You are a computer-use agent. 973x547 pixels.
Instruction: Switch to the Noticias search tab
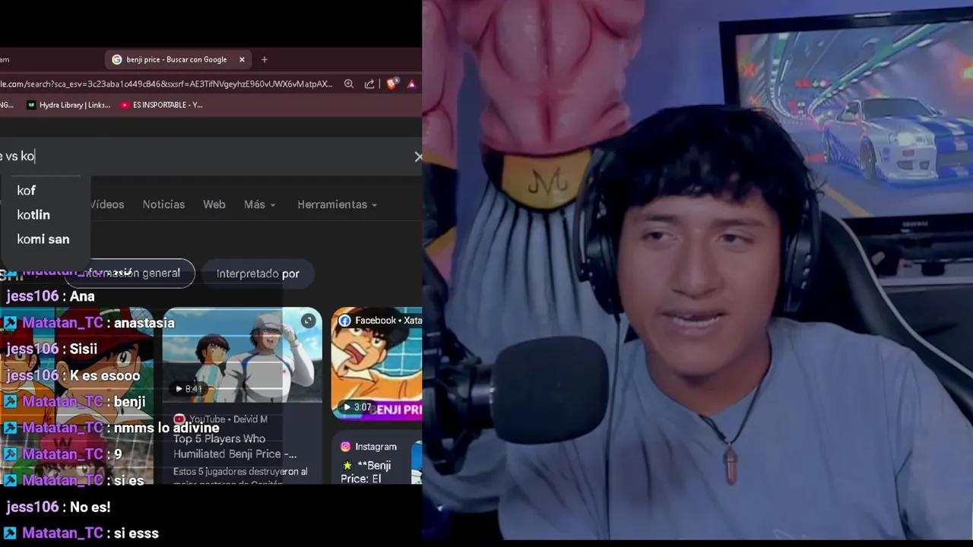(163, 204)
